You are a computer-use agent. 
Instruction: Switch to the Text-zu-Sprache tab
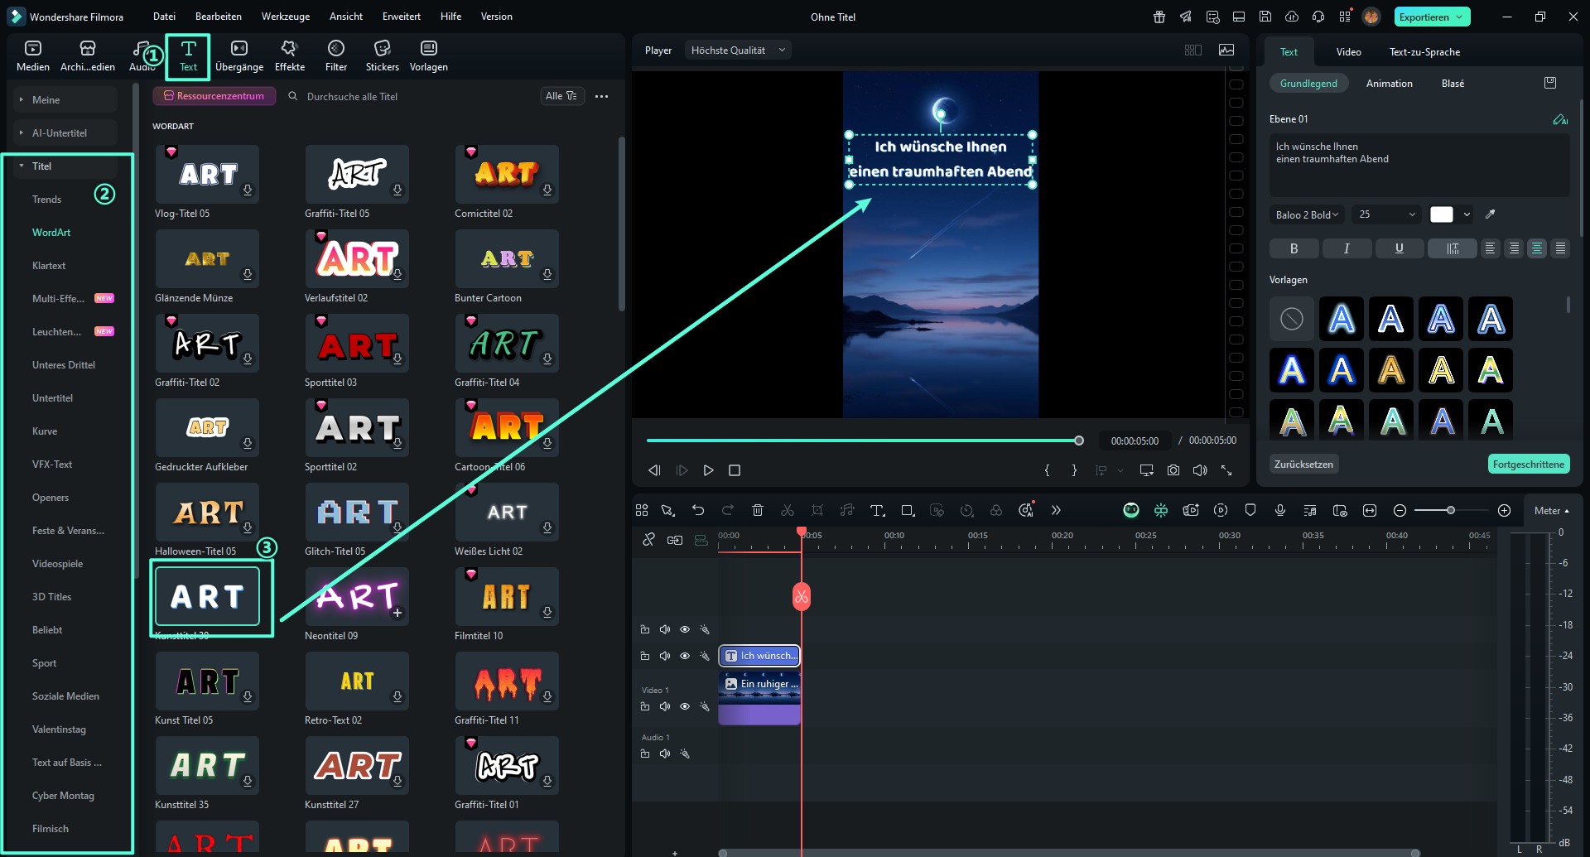pos(1424,51)
